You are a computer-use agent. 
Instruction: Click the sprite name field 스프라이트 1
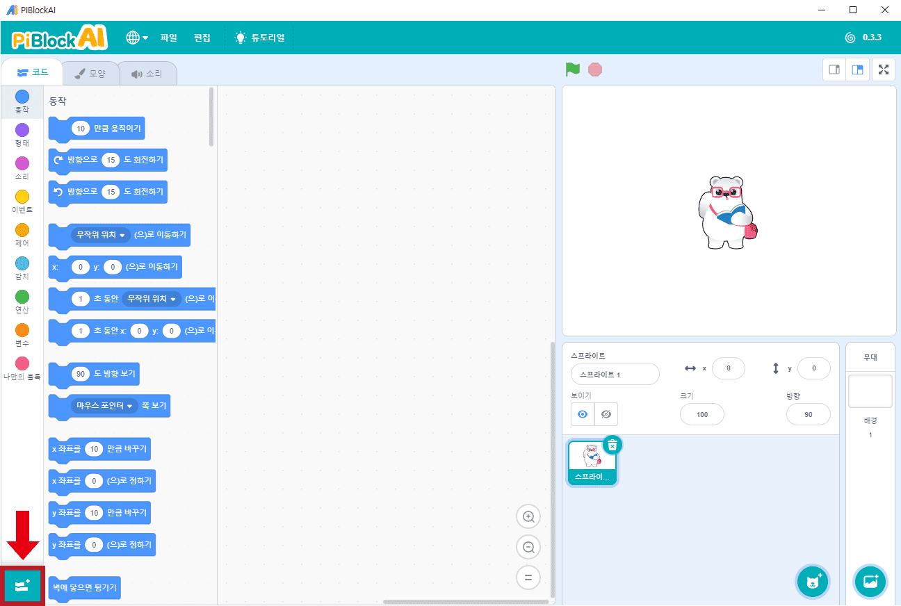tap(615, 374)
